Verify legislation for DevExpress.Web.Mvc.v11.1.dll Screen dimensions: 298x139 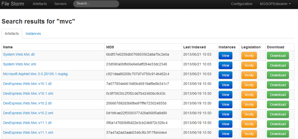pyautogui.click(x=249, y=124)
